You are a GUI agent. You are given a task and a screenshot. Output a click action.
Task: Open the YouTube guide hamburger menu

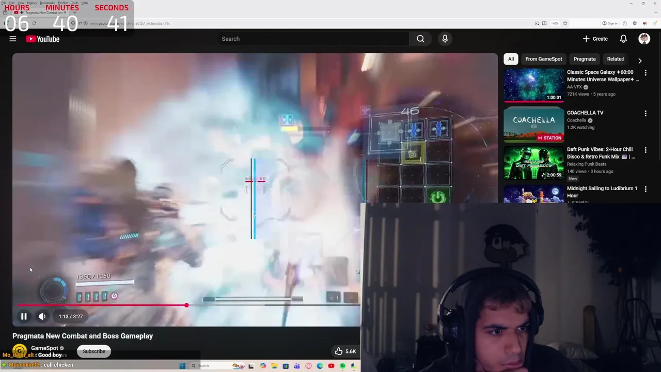pyautogui.click(x=13, y=39)
